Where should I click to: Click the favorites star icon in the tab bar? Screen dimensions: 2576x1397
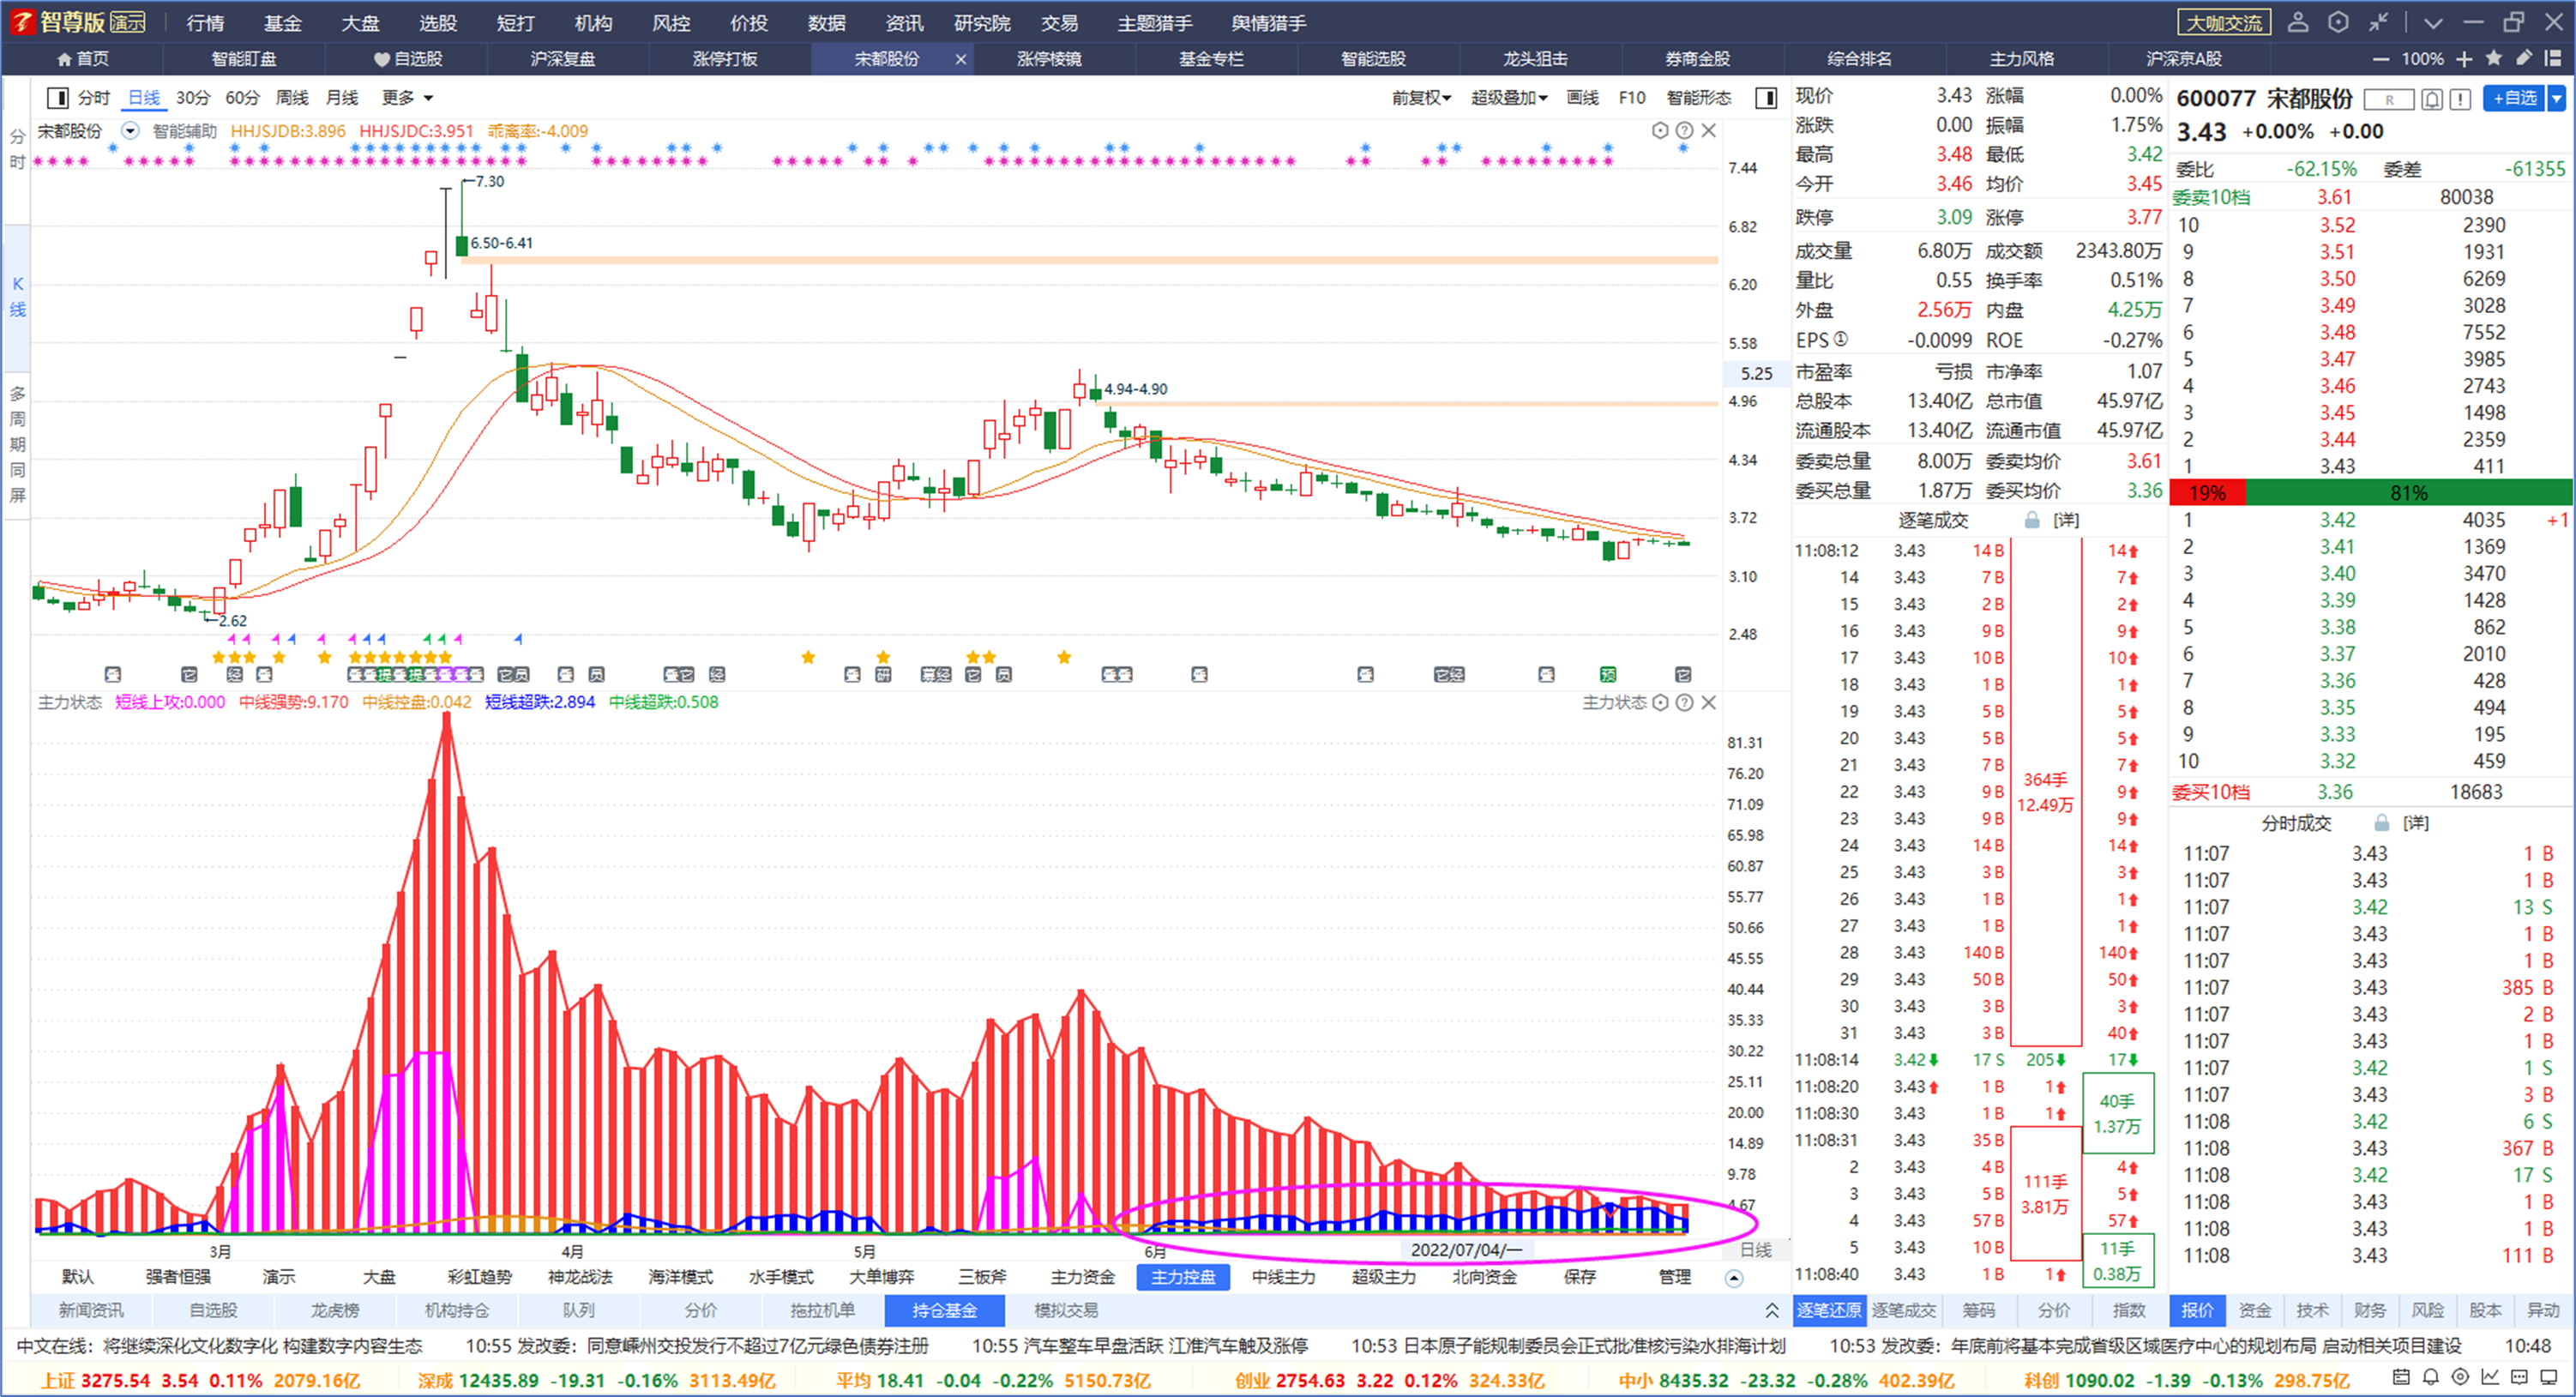(x=2494, y=58)
